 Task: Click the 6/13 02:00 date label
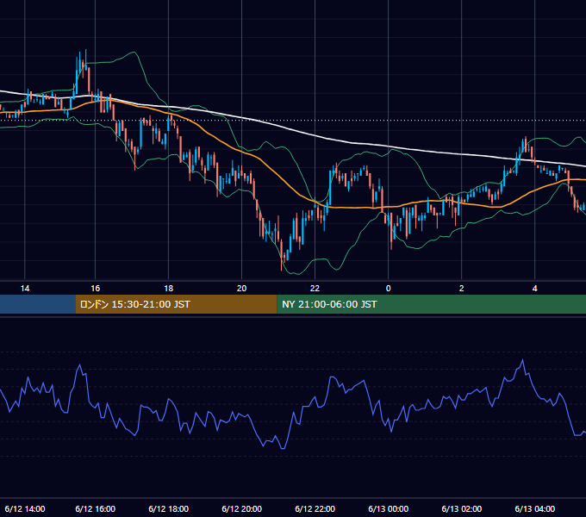(x=462, y=508)
